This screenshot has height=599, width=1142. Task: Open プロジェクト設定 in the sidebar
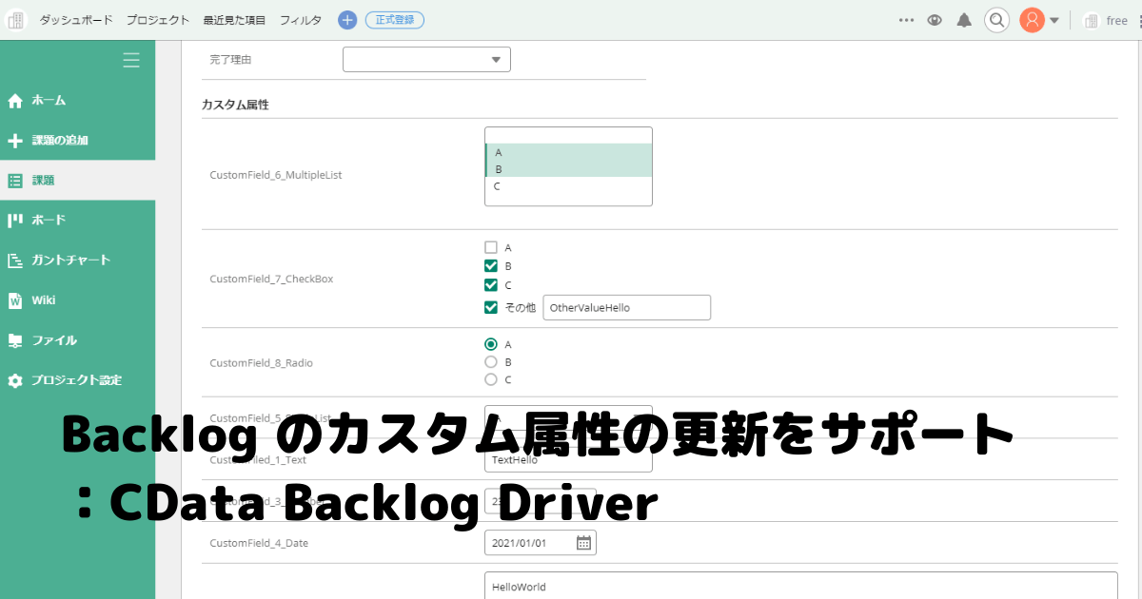coord(77,379)
